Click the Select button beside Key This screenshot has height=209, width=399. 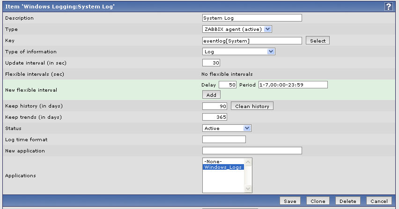318,41
